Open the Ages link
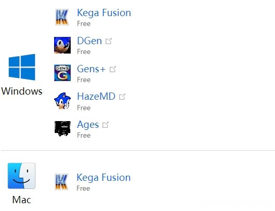This screenshot has height=211, width=275. 88,125
